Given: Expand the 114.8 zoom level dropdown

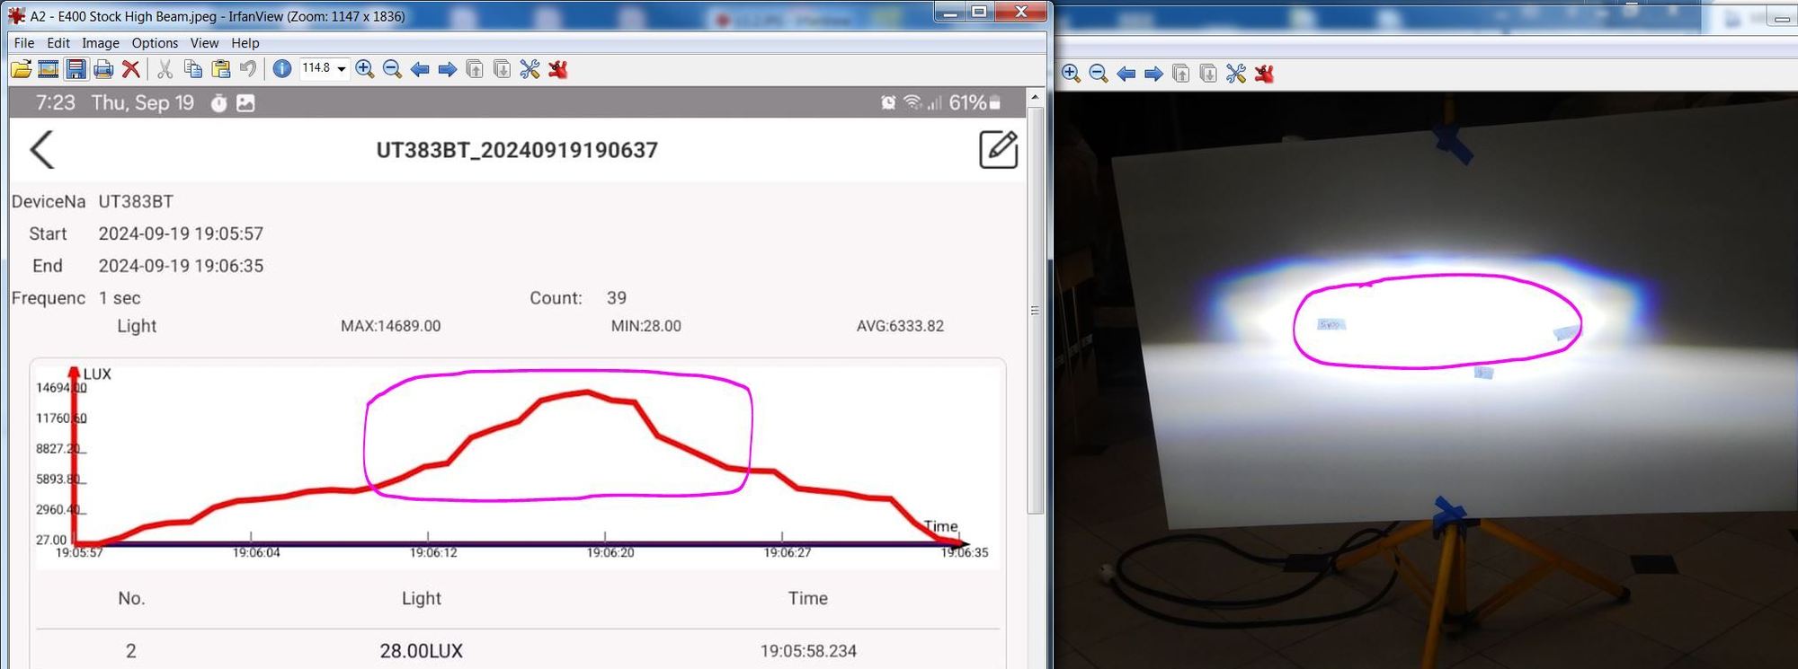Looking at the screenshot, I should pyautogui.click(x=342, y=69).
